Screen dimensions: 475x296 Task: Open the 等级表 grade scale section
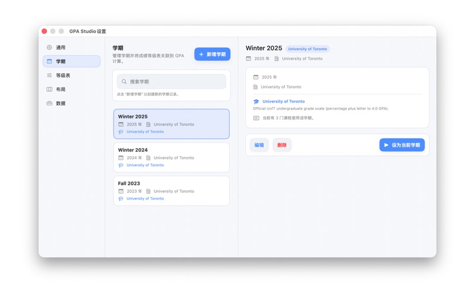[x=71, y=75]
